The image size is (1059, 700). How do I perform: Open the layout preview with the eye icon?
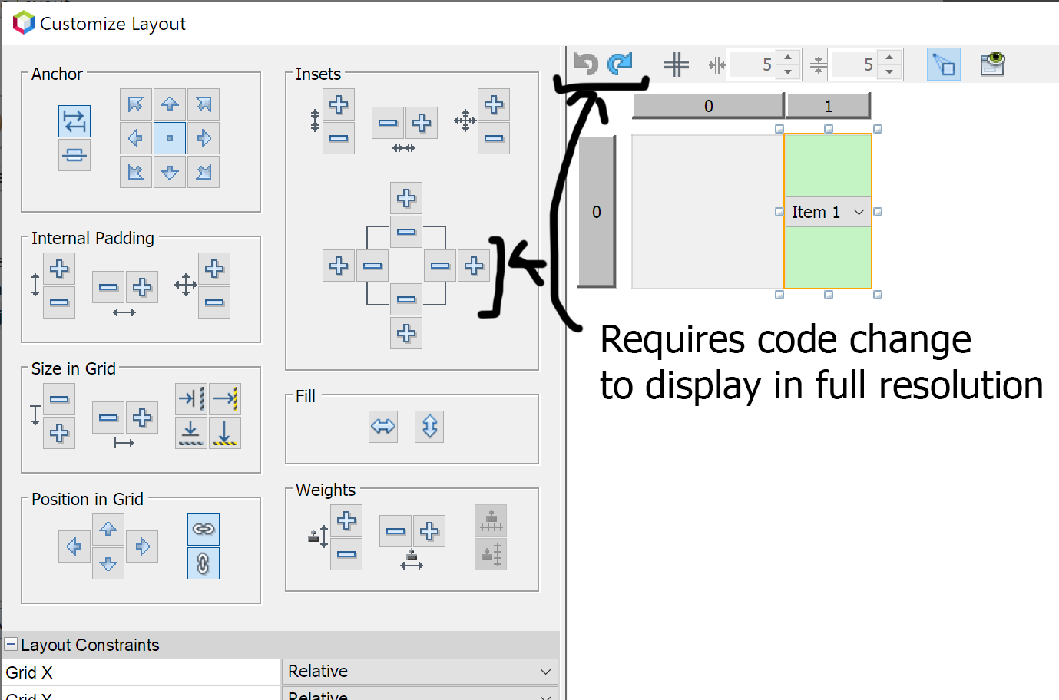pos(991,64)
